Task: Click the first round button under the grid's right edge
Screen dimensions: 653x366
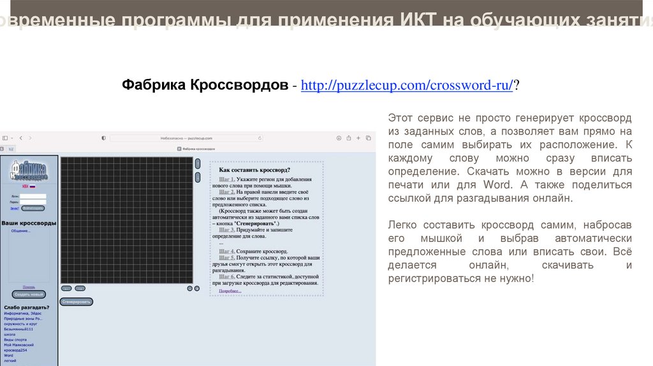Action: (190, 288)
